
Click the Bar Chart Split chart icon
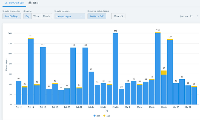[x=6, y=3]
